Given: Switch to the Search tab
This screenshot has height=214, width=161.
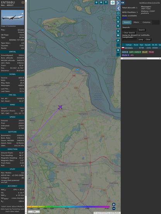Looking at the screenshot, I should [x=127, y=22].
